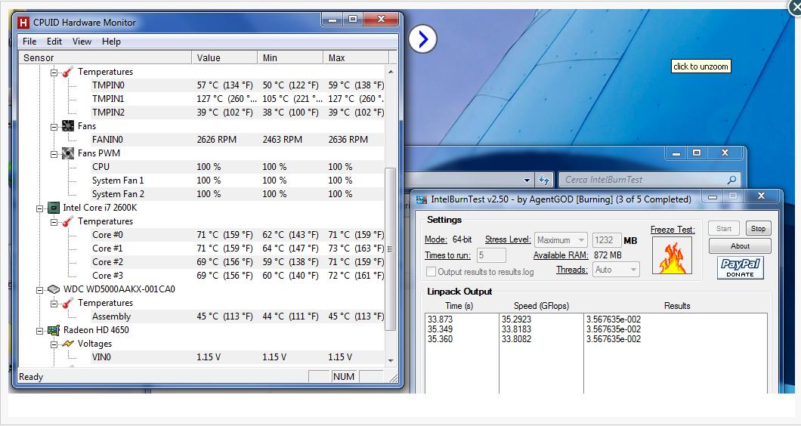The image size is (801, 426).
Task: Open the Edit menu
Action: coord(54,42)
